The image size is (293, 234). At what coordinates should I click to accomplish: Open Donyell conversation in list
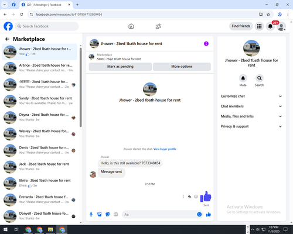39,216
